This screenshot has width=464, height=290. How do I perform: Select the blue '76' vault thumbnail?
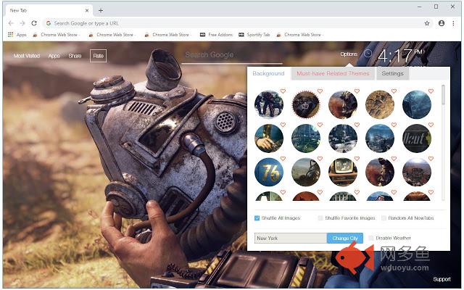pos(269,173)
